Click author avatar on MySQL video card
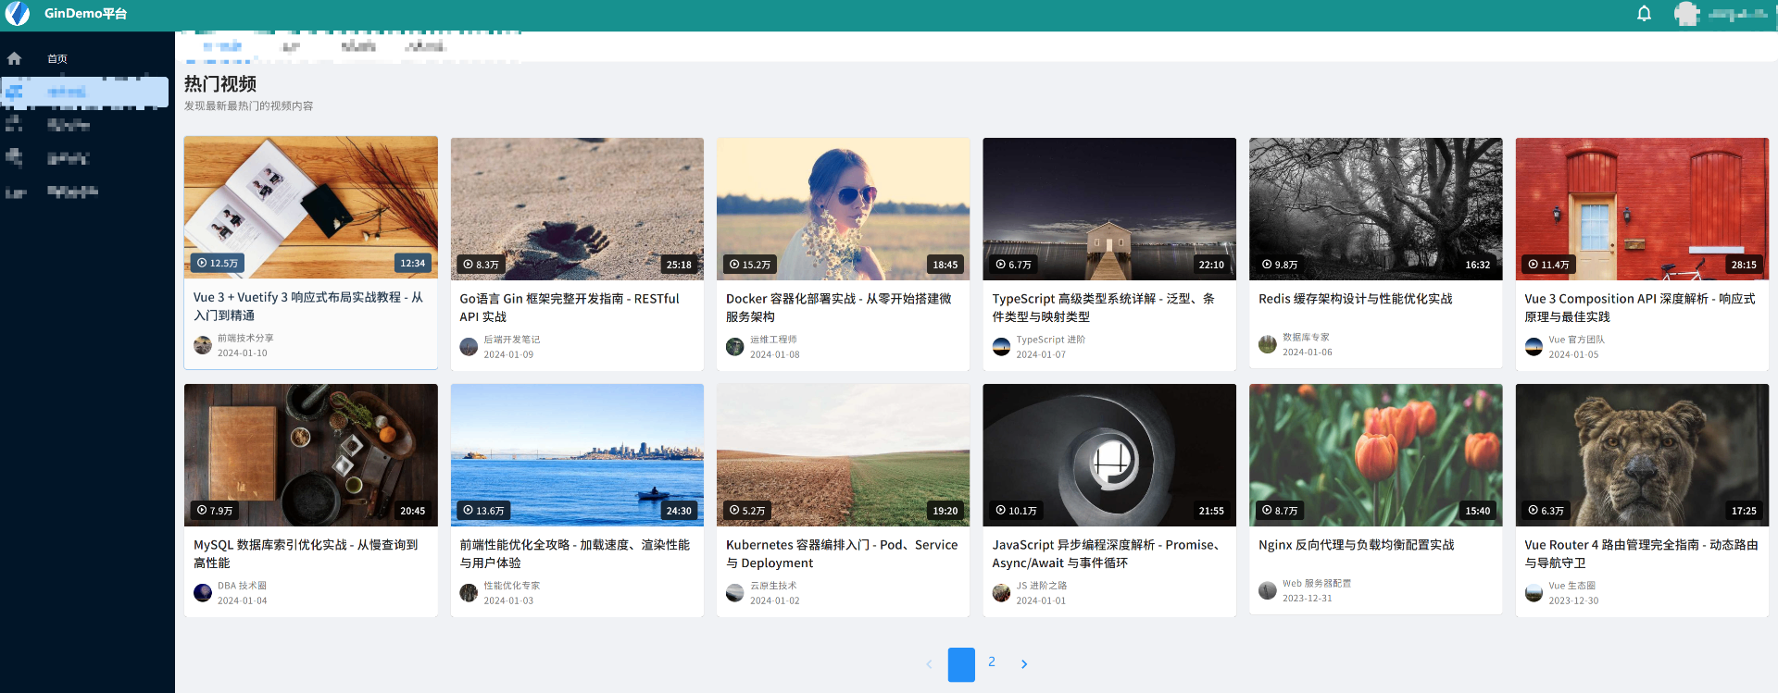Screen dimensions: 1778x693 202,593
